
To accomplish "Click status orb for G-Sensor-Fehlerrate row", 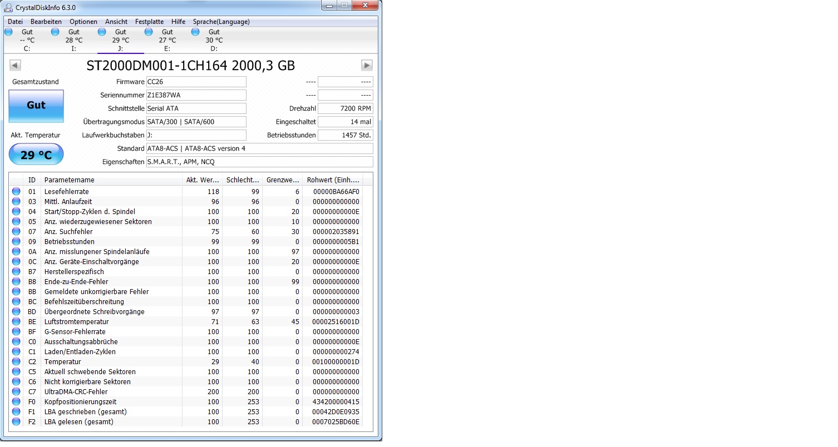I will [16, 331].
